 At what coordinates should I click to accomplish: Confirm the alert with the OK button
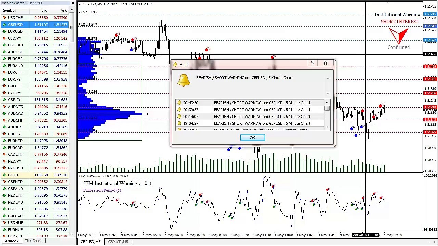click(253, 138)
